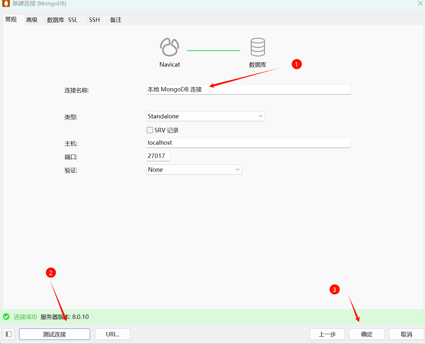Click the Navicat logo icon
Screen dimensions: 425x344
(170, 47)
